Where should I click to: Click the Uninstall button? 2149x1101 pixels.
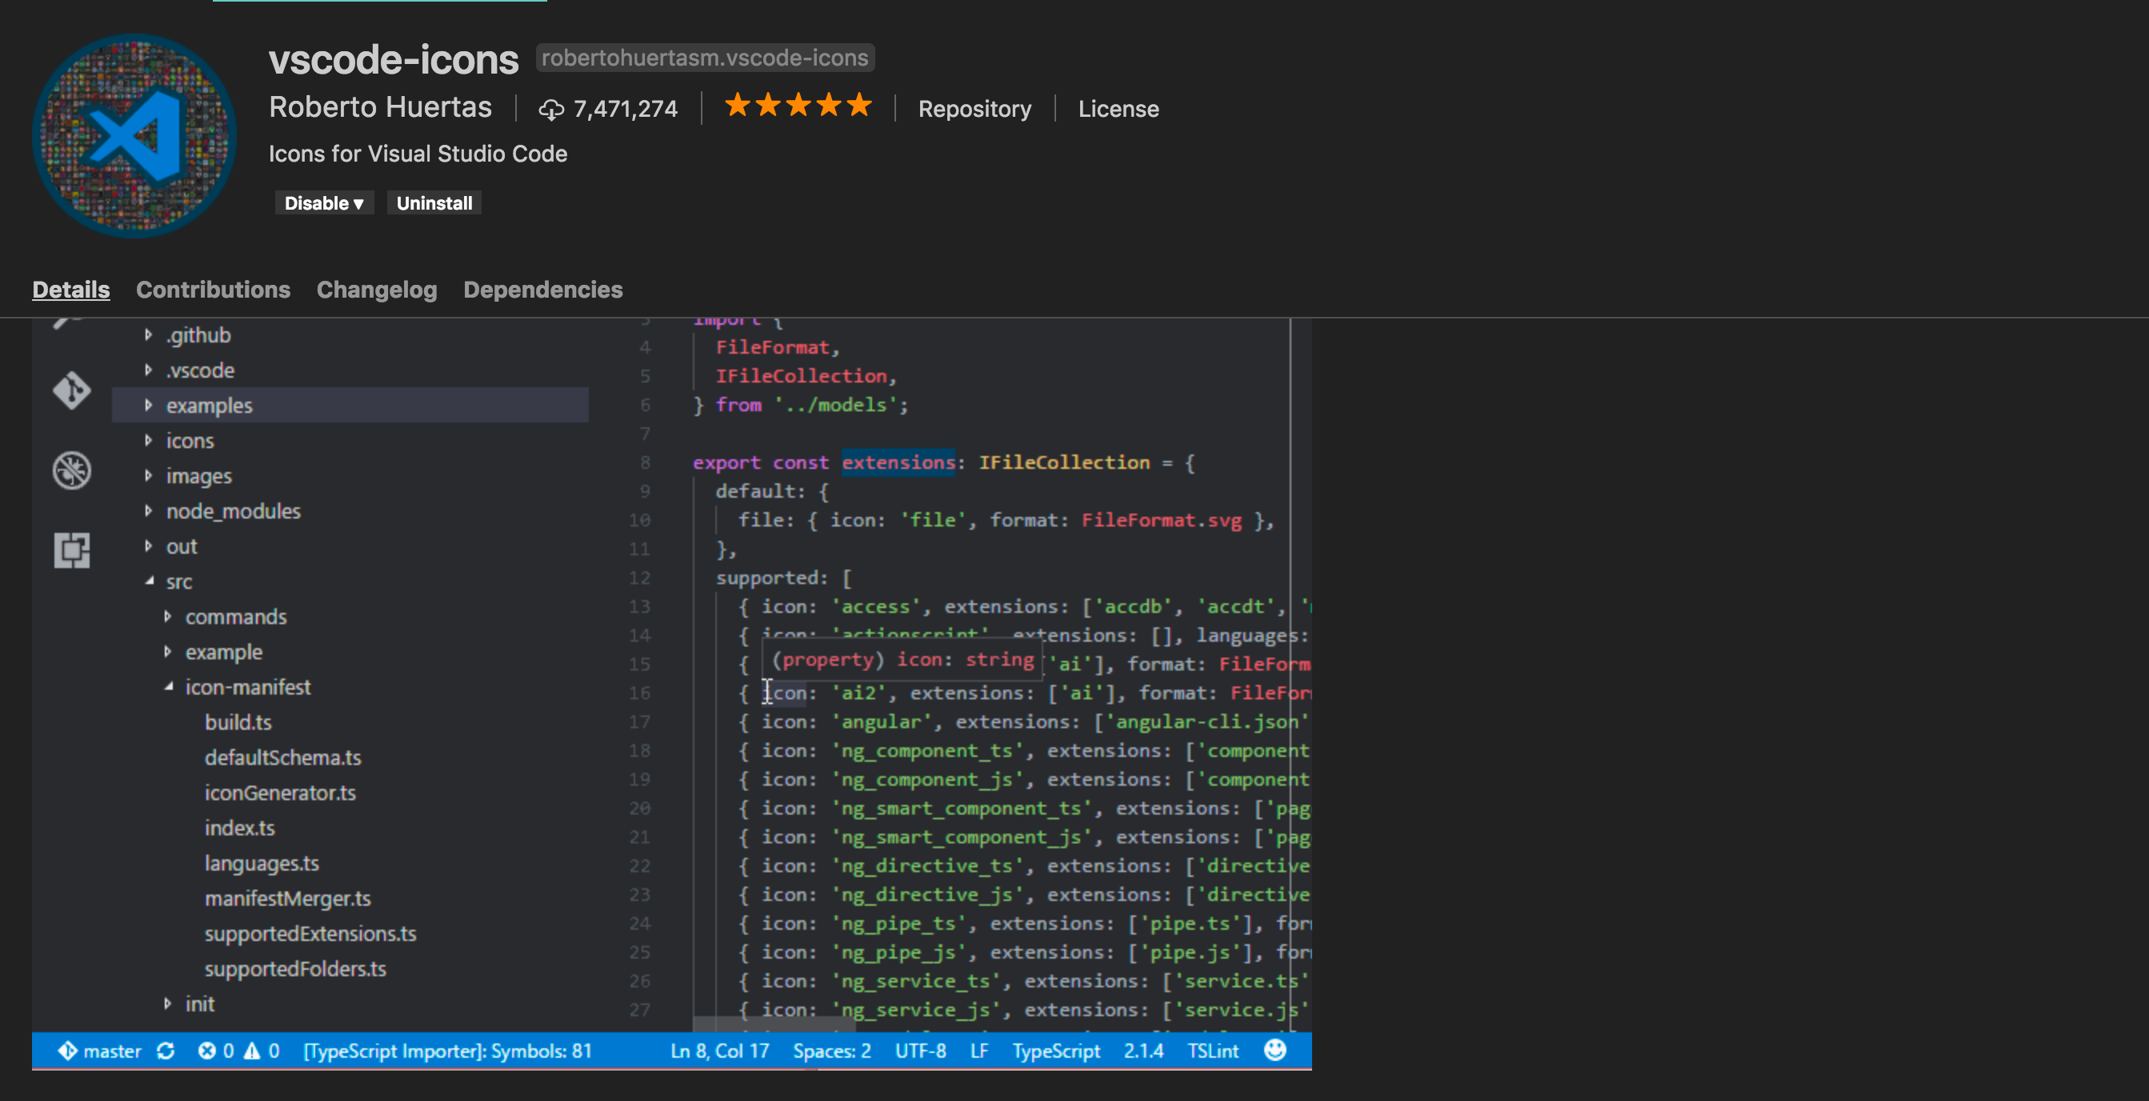434,202
